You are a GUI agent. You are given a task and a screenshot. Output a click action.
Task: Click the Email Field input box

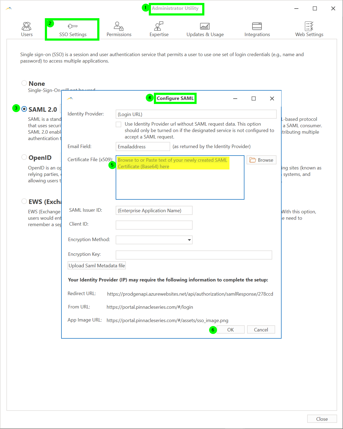coord(143,146)
